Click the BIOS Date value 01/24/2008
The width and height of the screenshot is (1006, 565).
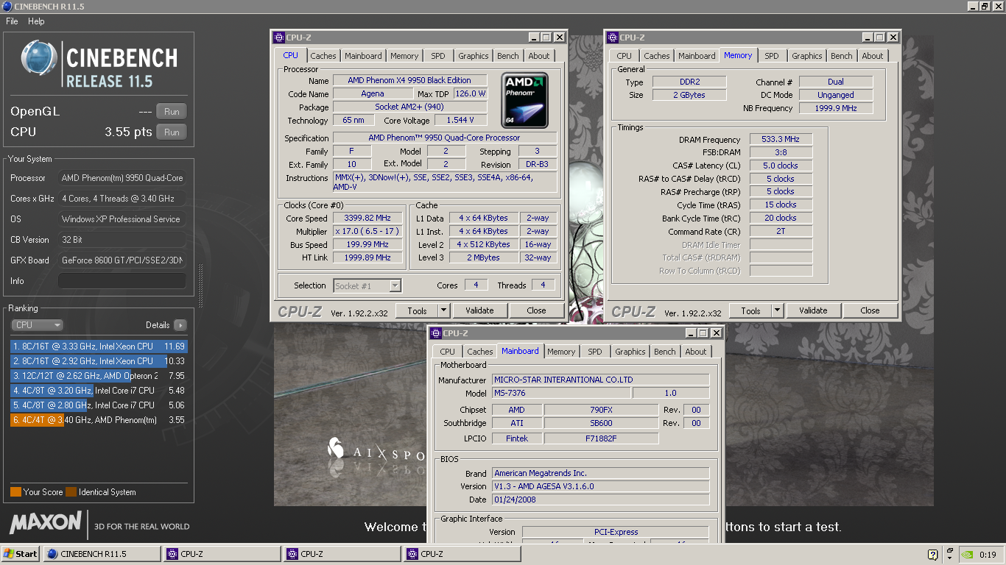(601, 500)
